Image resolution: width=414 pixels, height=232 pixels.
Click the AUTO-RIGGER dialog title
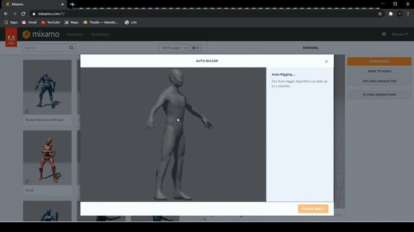(x=207, y=61)
